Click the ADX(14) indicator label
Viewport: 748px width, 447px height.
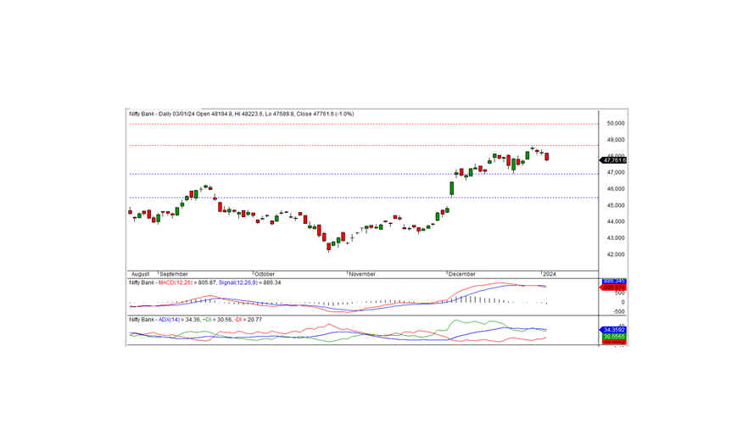point(170,320)
